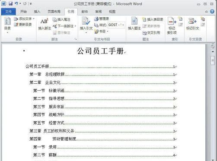The image size is (217, 161).
Task: Click the Insert Table of Authorities icon
Action: (x=203, y=19)
